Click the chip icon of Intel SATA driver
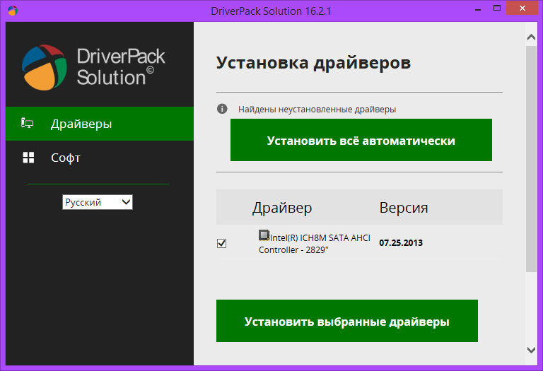This screenshot has height=371, width=543. (264, 235)
